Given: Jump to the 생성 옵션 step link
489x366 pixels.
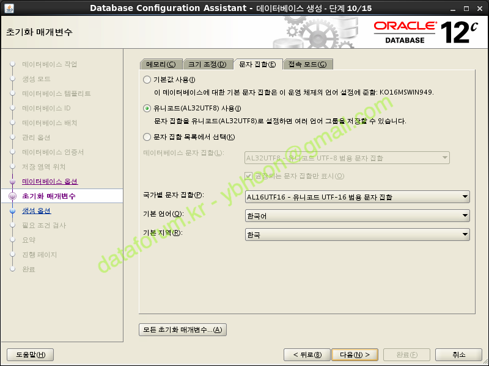Looking at the screenshot, I should coord(37,211).
